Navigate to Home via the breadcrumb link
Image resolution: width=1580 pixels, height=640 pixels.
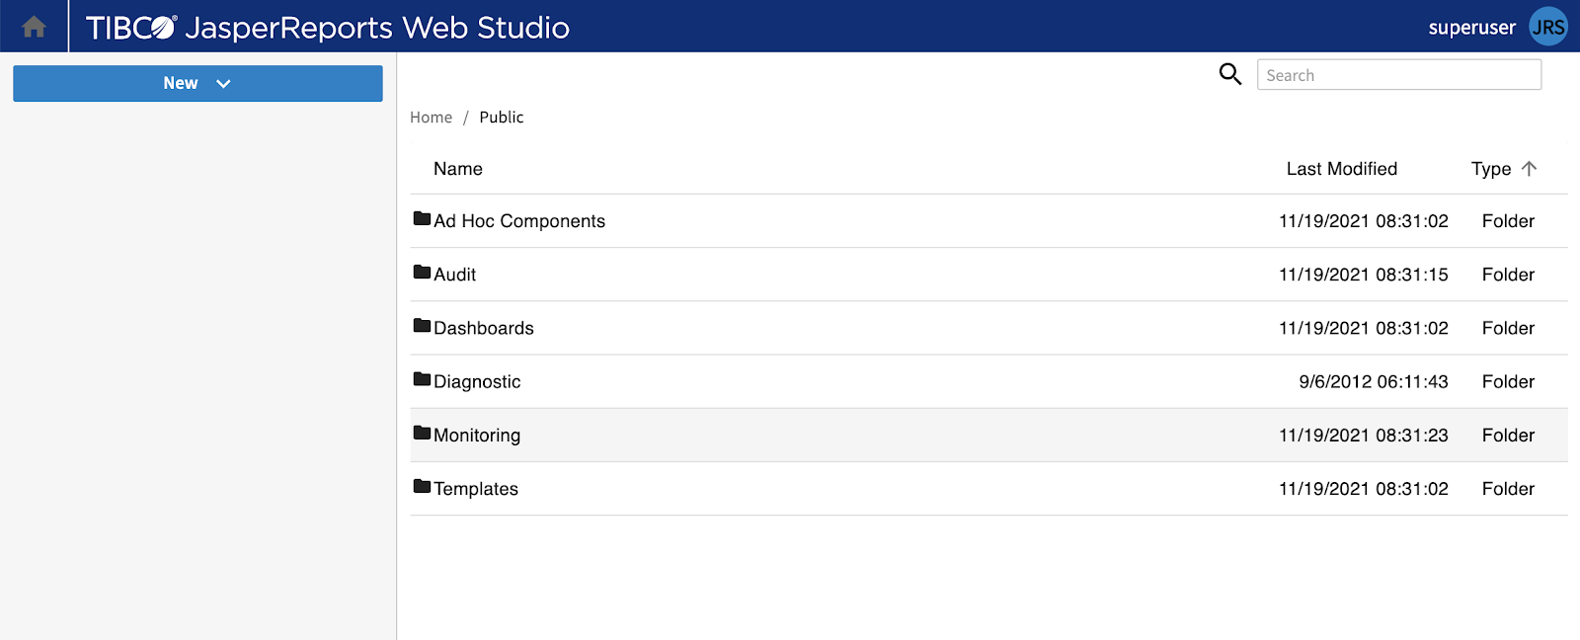[431, 117]
